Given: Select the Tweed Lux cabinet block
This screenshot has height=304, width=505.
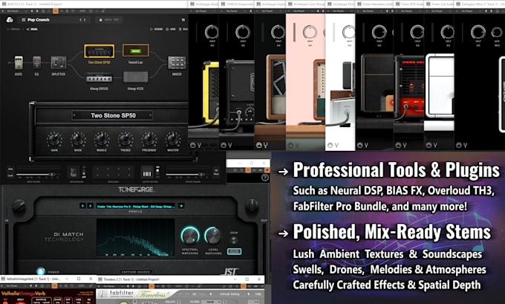Looking at the screenshot, I should (x=136, y=51).
